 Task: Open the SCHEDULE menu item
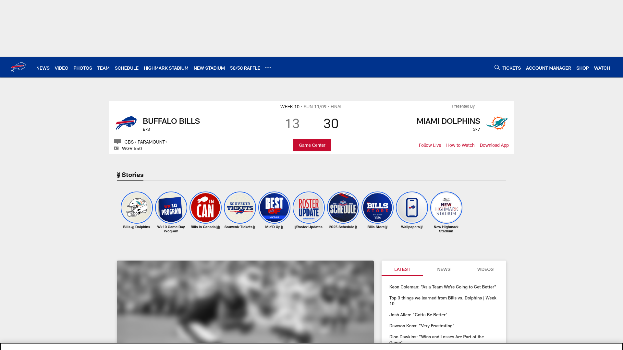pyautogui.click(x=127, y=68)
